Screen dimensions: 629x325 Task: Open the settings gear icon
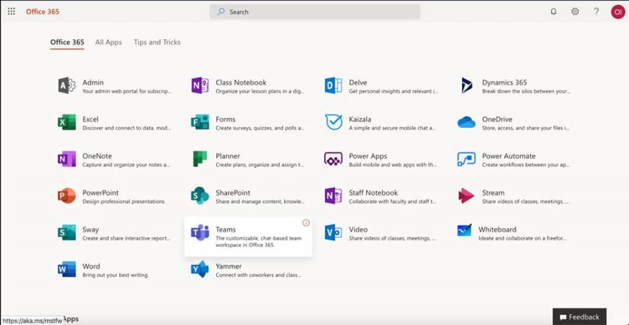[x=575, y=11]
